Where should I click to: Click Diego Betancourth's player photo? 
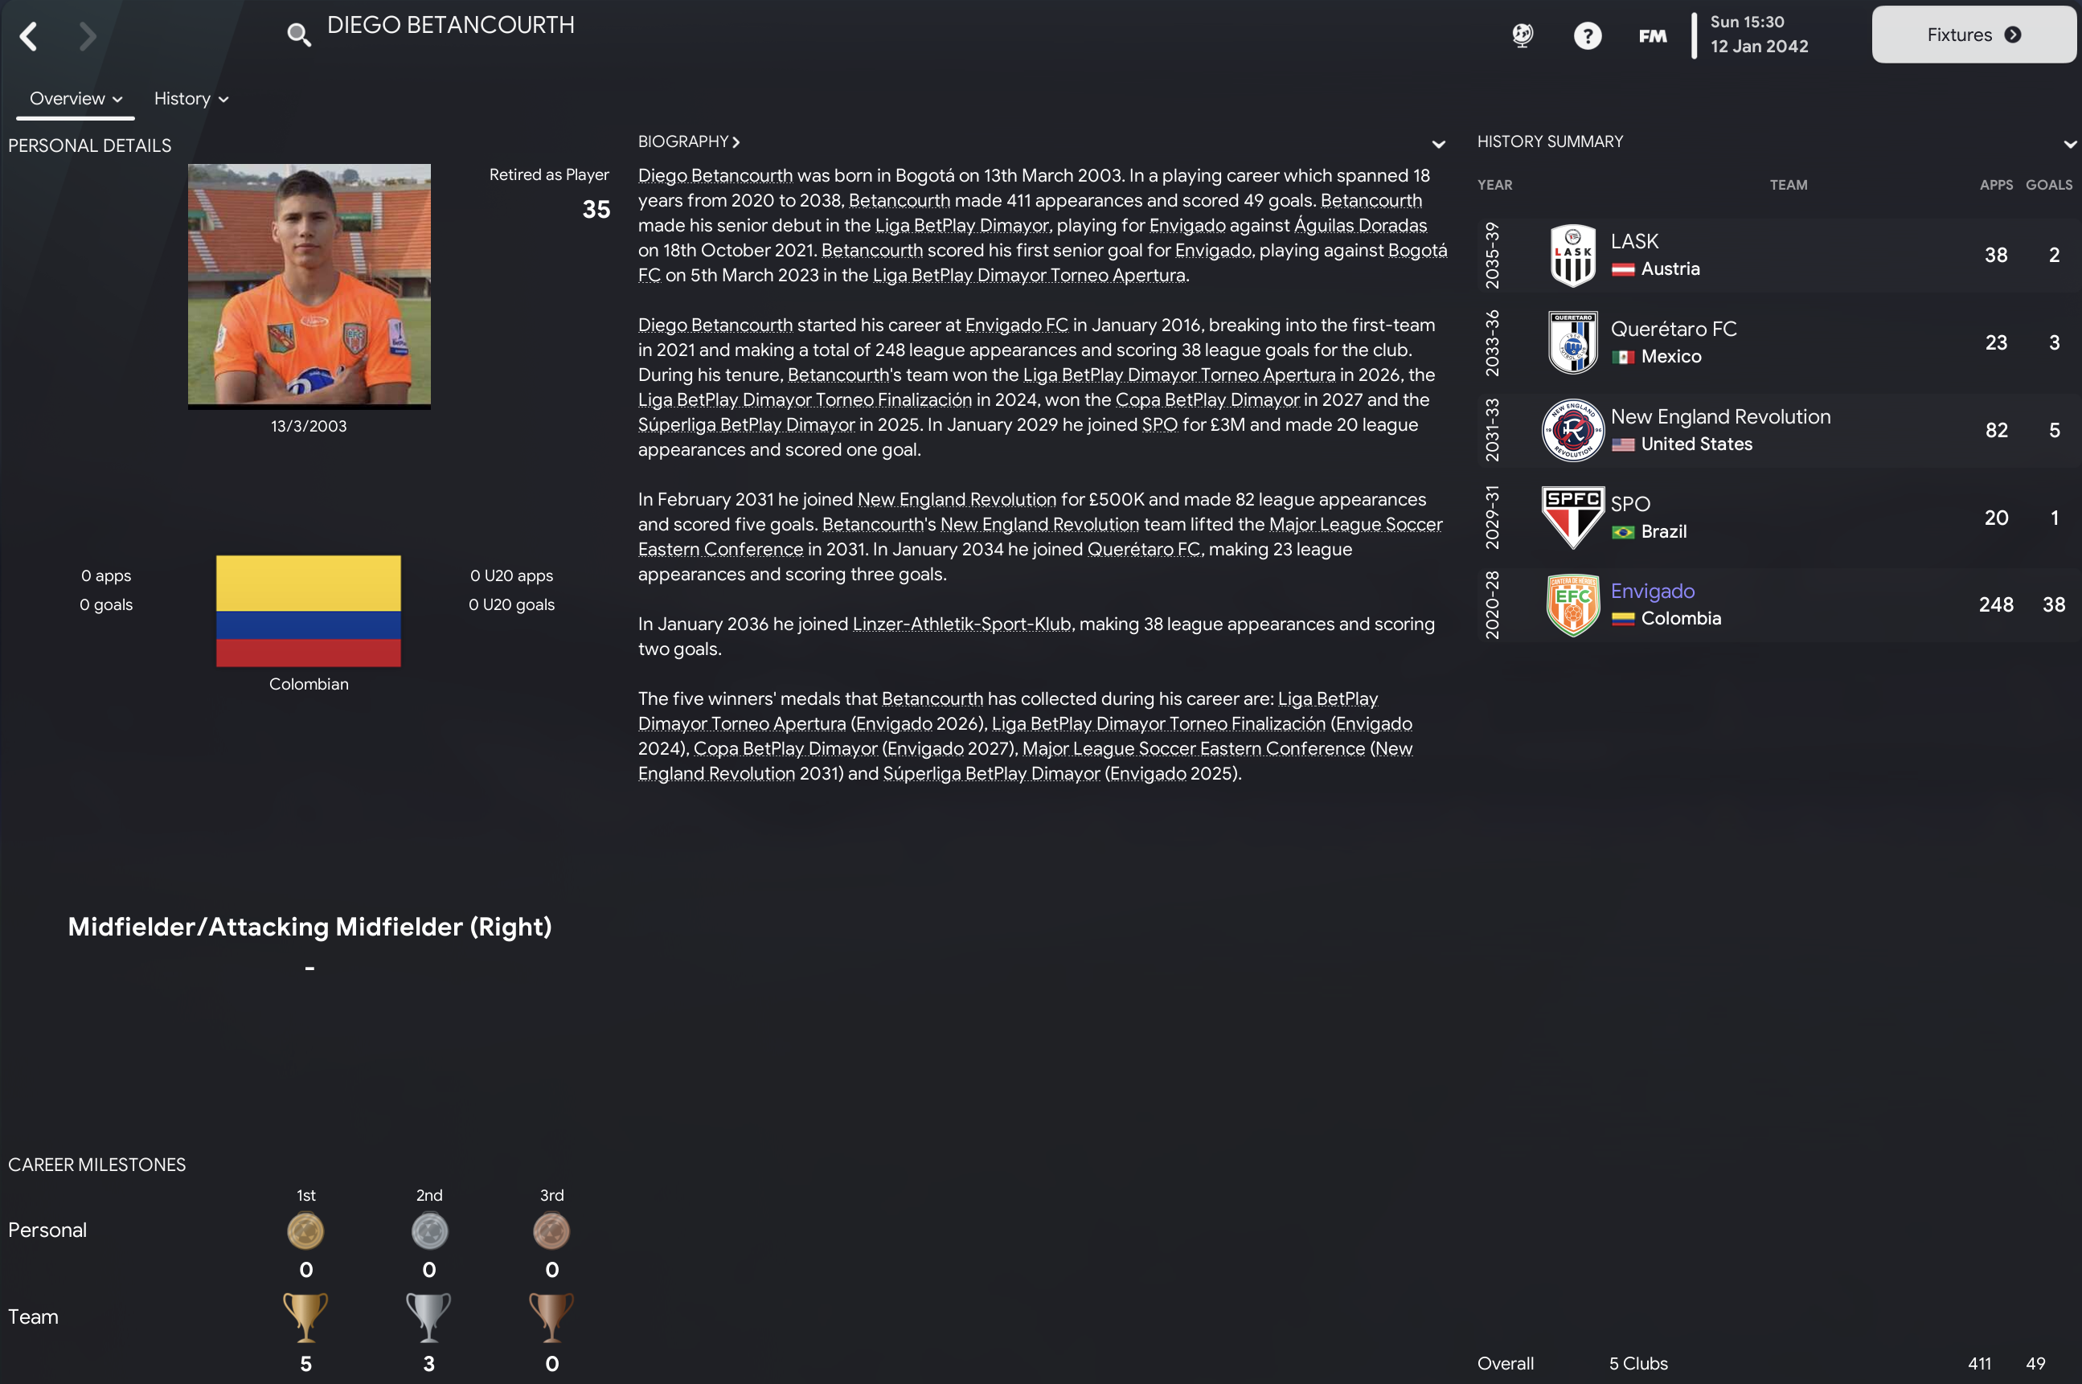(x=309, y=285)
